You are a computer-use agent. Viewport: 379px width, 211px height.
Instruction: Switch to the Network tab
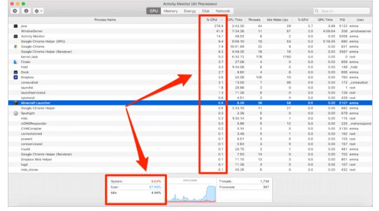click(x=223, y=11)
